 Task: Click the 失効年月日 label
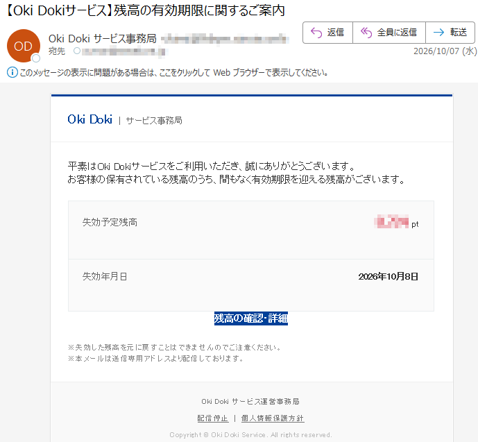[105, 276]
